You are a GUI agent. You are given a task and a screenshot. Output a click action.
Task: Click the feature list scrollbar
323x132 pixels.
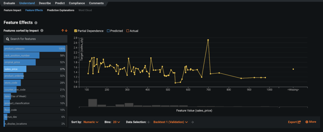(x=67, y=76)
